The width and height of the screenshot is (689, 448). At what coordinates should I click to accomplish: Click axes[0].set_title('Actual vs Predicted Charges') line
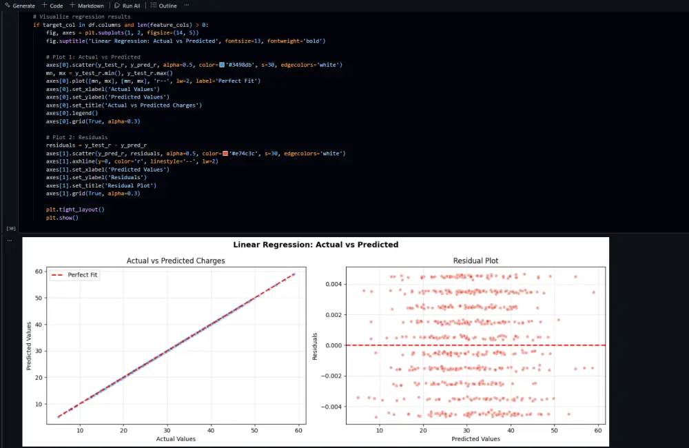124,105
